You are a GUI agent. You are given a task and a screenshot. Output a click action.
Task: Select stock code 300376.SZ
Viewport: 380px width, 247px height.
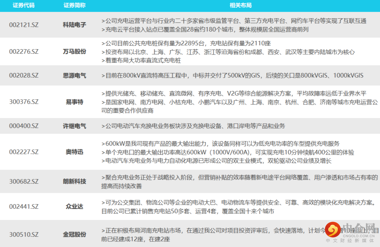click(24, 102)
